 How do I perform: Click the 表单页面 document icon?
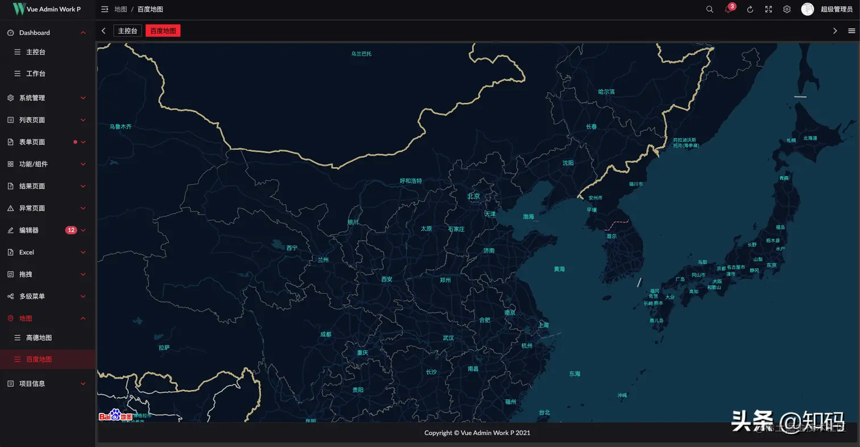click(x=10, y=142)
